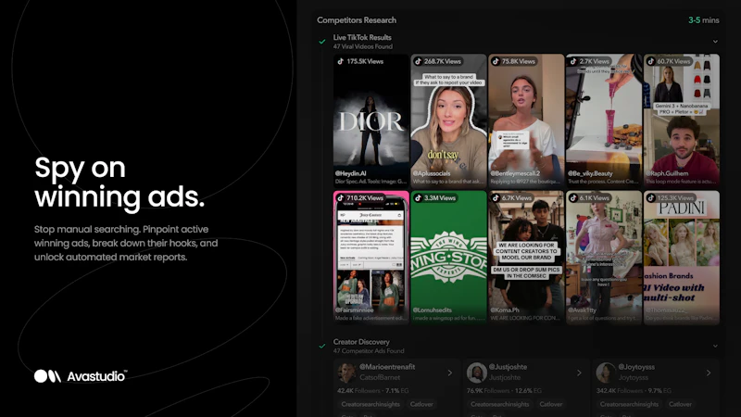Open the Wingstop video by @Lomuhsedits
Viewport: 741px width, 417px height.
(x=448, y=258)
